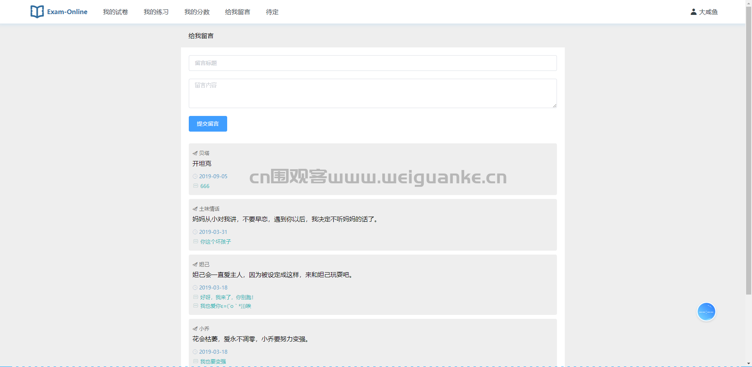Viewport: 752px width, 367px height.
Task: Click the message starting 妲己会一直爱主人
Action: [273, 275]
